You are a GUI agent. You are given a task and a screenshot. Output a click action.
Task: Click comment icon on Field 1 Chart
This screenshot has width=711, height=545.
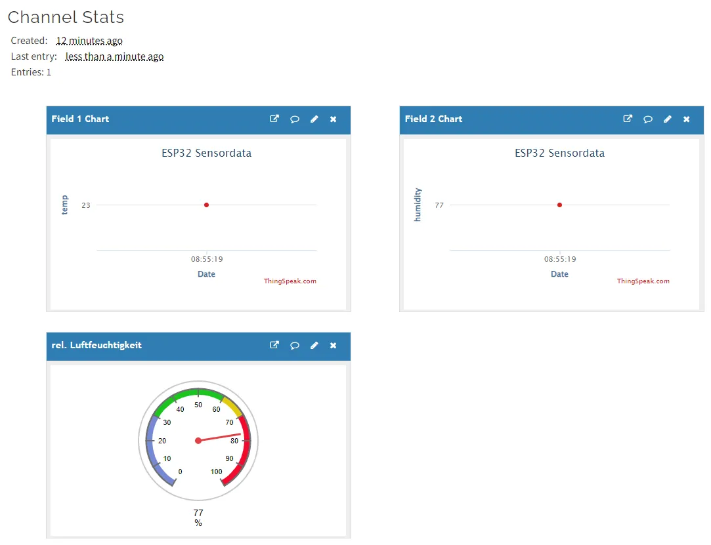(295, 119)
